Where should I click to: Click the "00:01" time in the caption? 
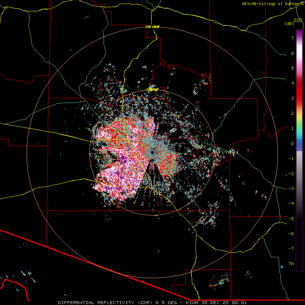pos(239,303)
